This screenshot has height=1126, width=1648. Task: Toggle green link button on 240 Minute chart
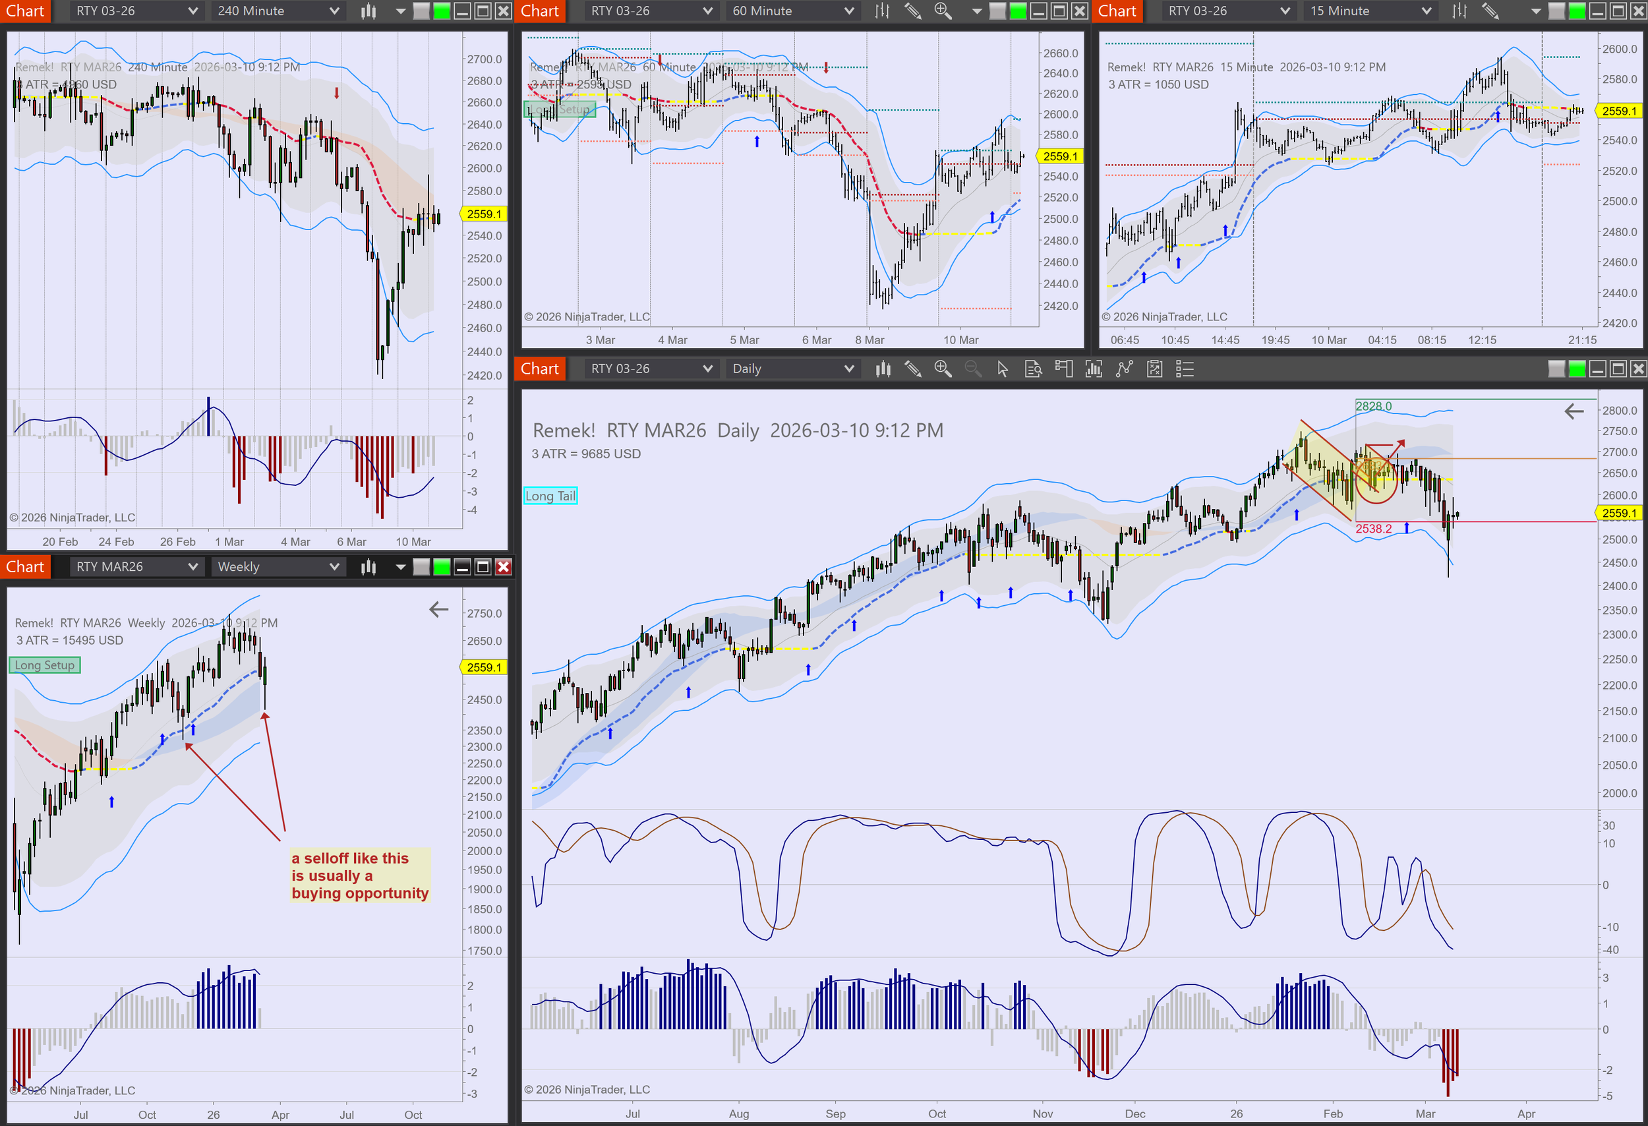442,11
